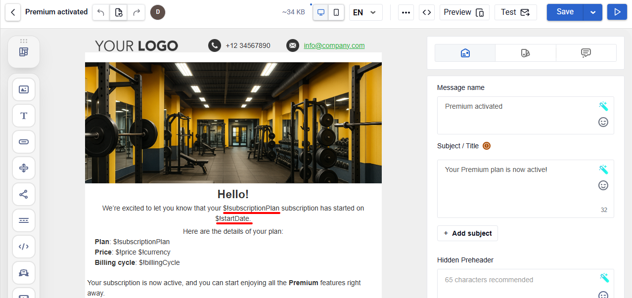Click the phone icon in email header
This screenshot has height=298, width=632.
(x=214, y=45)
